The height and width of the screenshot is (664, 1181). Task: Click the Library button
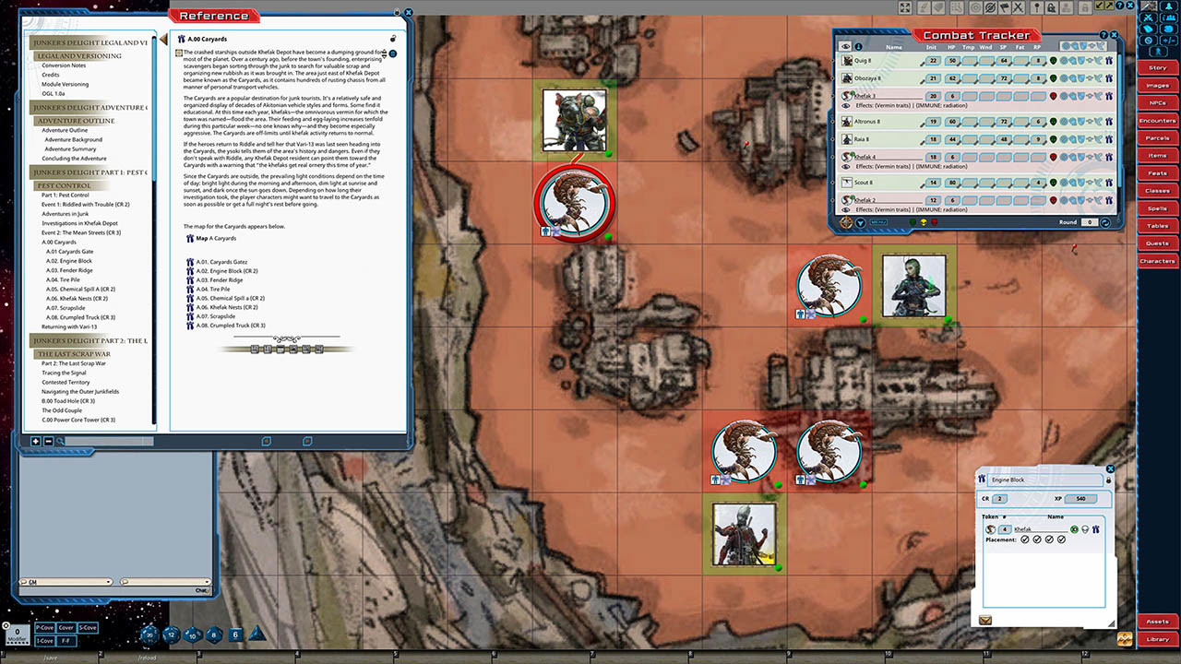[x=1157, y=639]
